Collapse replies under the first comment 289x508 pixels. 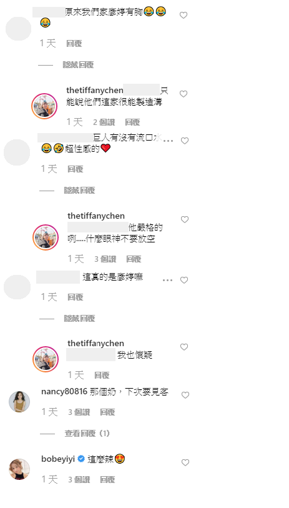coord(78,65)
